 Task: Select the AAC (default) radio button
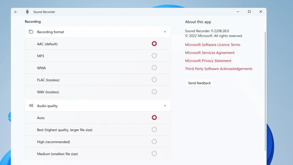click(x=154, y=44)
